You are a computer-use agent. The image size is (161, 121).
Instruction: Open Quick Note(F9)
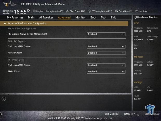point(124,11)
